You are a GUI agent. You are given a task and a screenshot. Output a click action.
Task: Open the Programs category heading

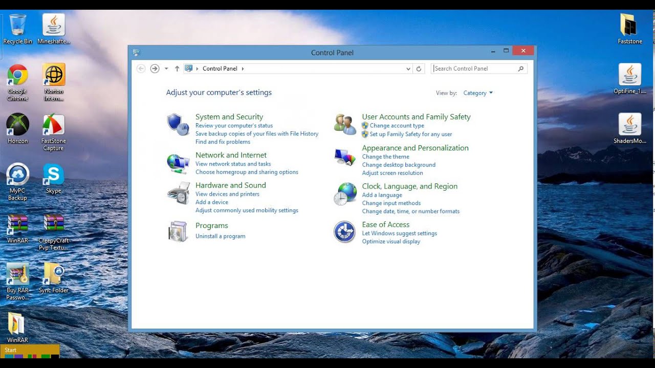coord(212,225)
